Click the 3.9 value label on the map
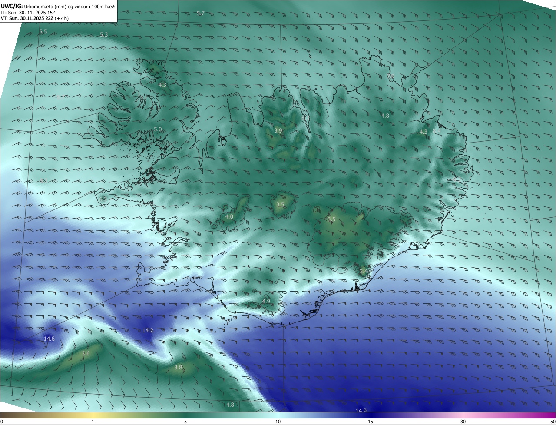This screenshot has height=425, width=556. point(278,130)
